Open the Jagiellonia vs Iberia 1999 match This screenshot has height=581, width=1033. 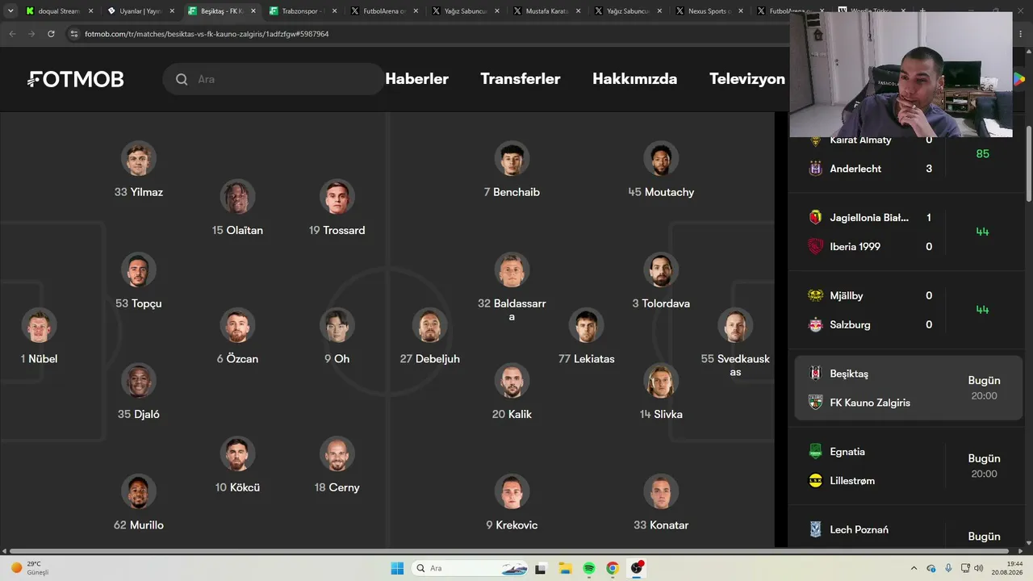[909, 232]
